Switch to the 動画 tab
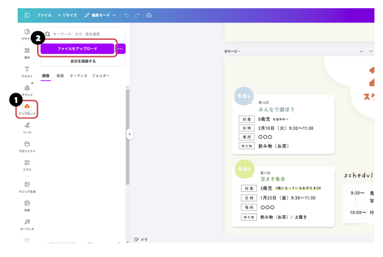 click(60, 76)
